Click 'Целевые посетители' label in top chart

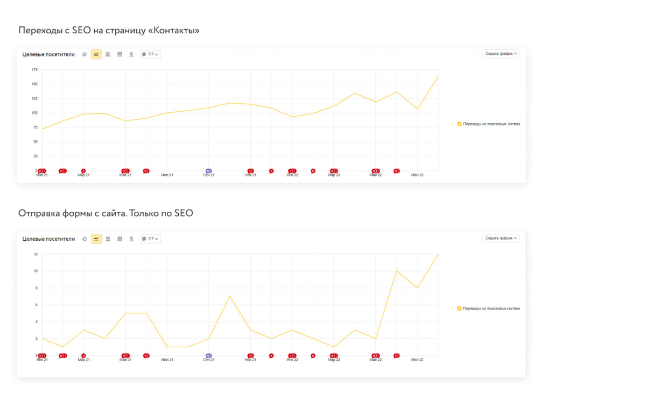click(x=48, y=54)
